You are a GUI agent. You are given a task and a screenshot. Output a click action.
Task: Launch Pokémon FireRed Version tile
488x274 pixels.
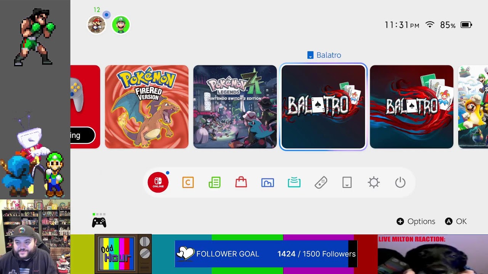[147, 107]
